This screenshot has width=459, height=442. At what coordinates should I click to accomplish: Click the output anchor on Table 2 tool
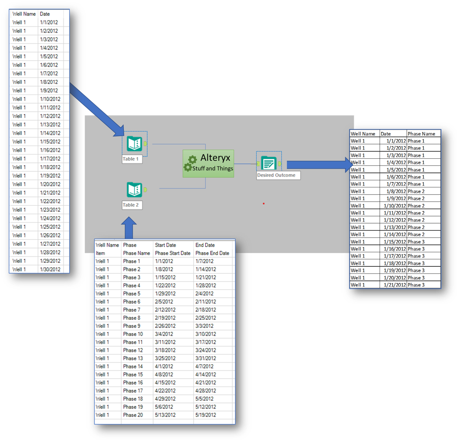click(145, 189)
